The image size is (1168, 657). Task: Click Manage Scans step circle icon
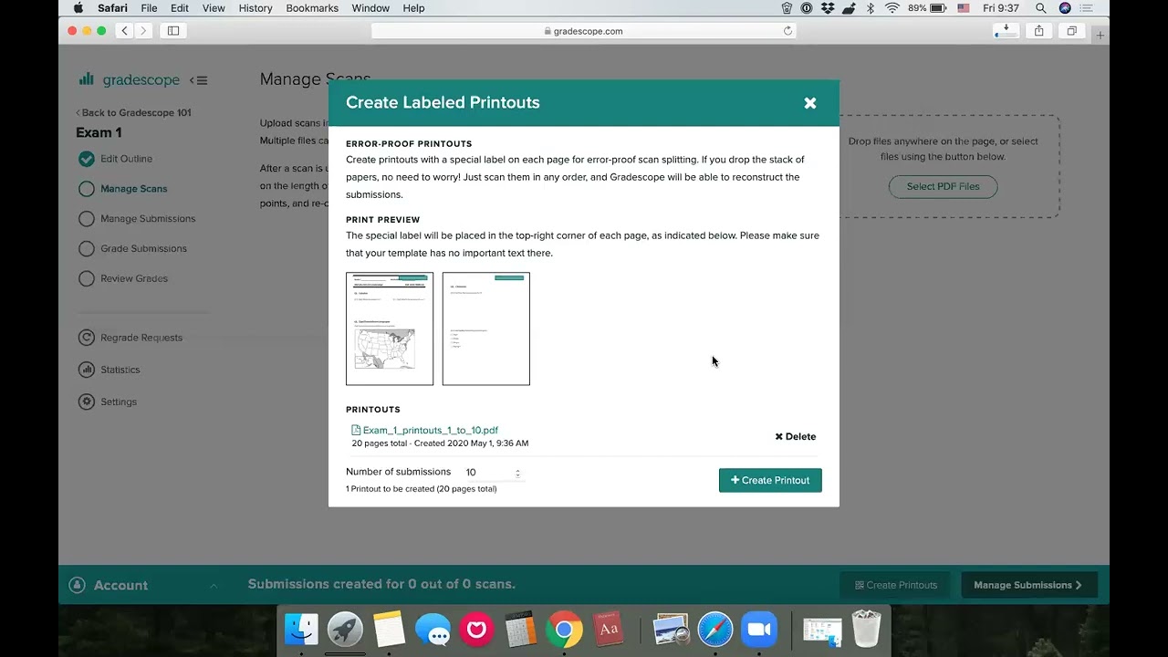pyautogui.click(x=87, y=189)
